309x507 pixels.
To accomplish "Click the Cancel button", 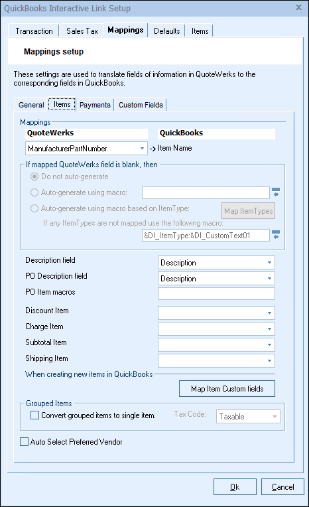I will (283, 487).
